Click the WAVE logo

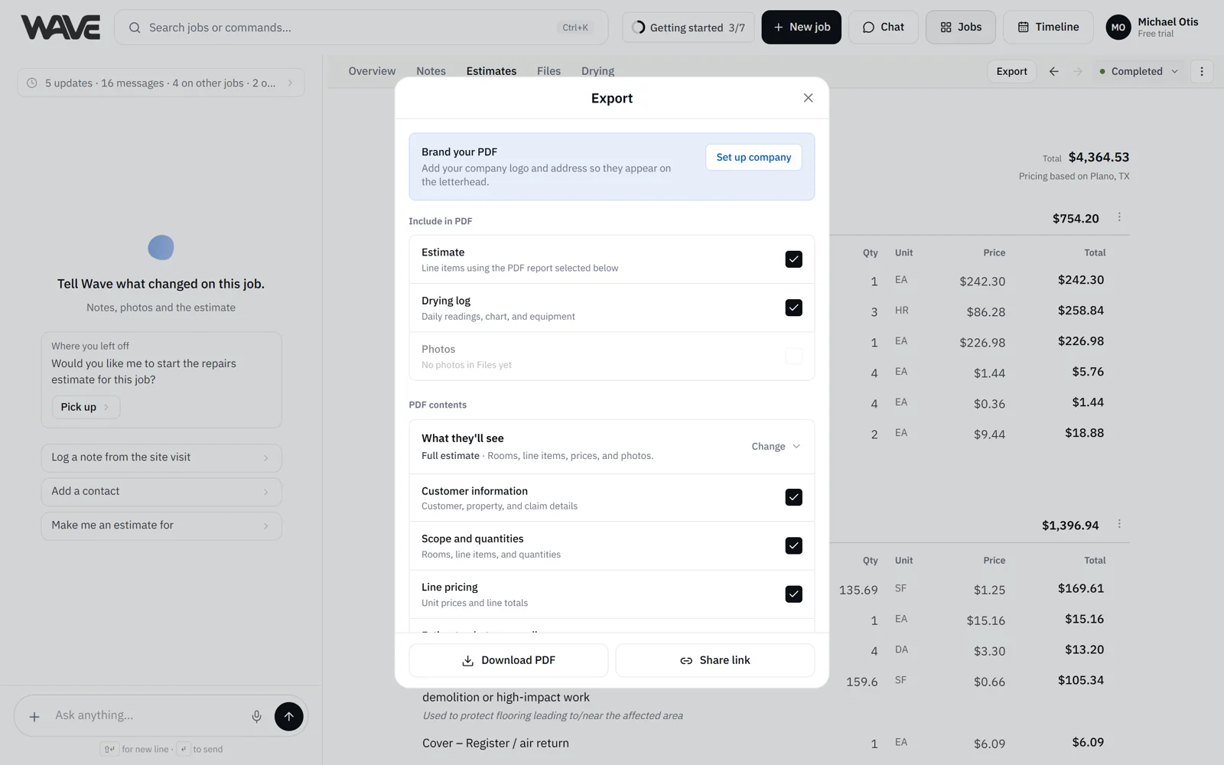point(60,28)
